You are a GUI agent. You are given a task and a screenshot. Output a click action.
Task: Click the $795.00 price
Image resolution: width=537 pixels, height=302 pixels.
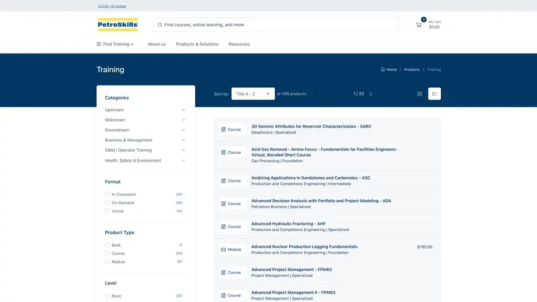pos(425,247)
